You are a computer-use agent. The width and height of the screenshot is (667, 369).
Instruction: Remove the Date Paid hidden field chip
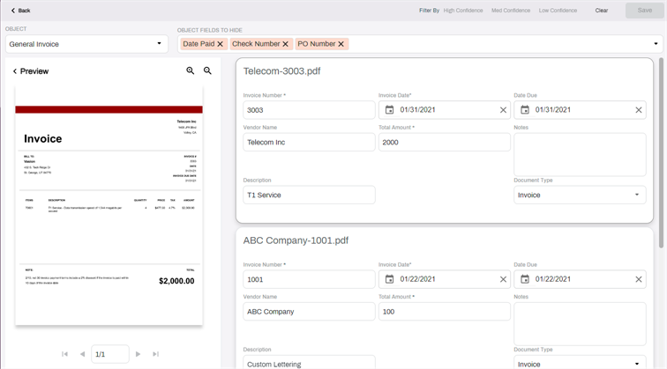(x=220, y=44)
